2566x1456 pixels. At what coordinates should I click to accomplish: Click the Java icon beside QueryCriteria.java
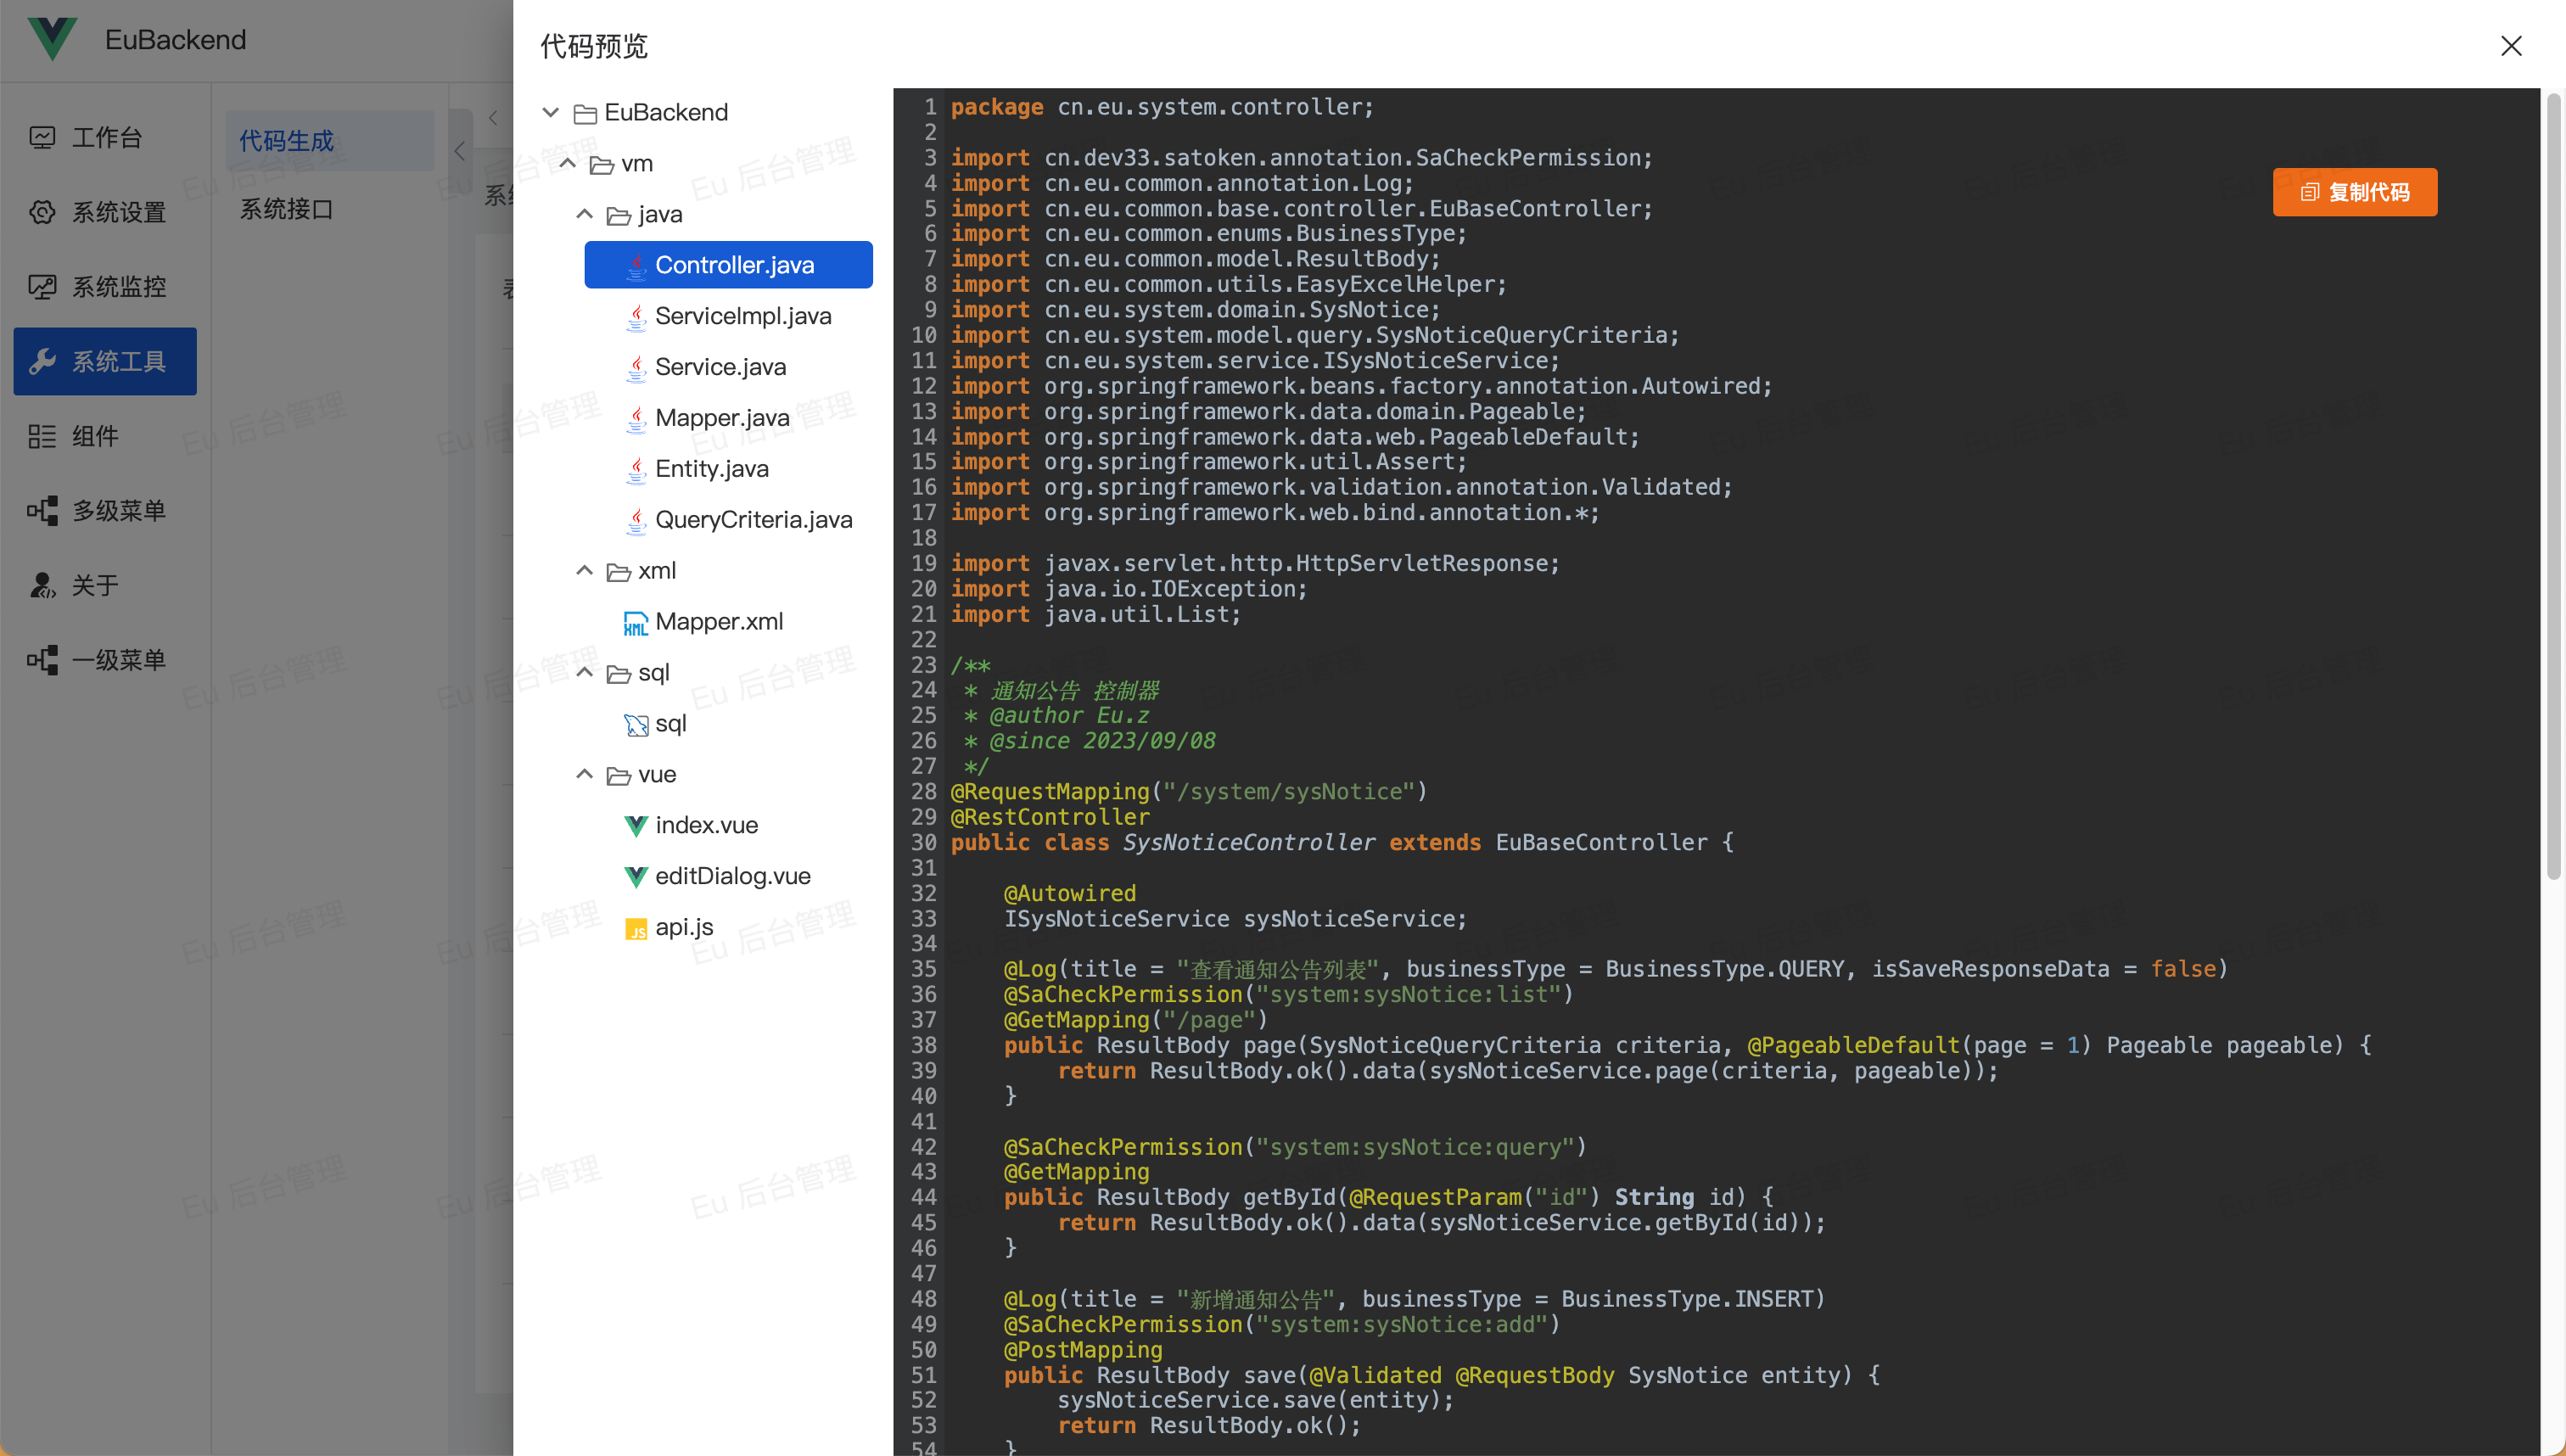pyautogui.click(x=636, y=520)
